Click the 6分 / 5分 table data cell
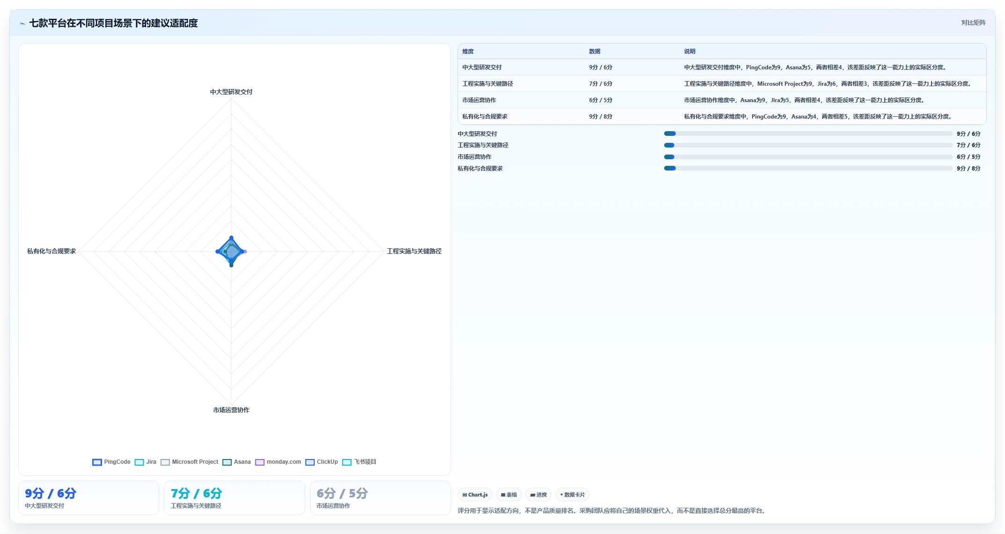The height and width of the screenshot is (534, 1005). pyautogui.click(x=601, y=100)
